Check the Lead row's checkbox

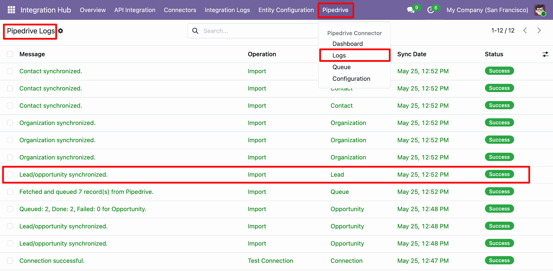pyautogui.click(x=10, y=175)
